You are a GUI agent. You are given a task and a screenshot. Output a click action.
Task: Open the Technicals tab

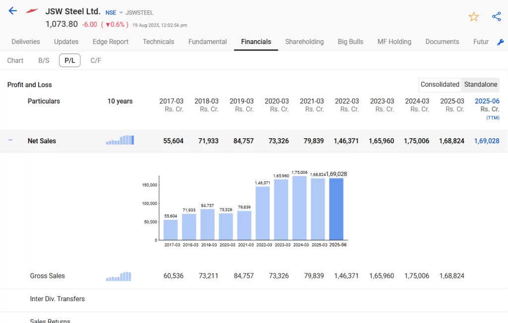pyautogui.click(x=158, y=42)
